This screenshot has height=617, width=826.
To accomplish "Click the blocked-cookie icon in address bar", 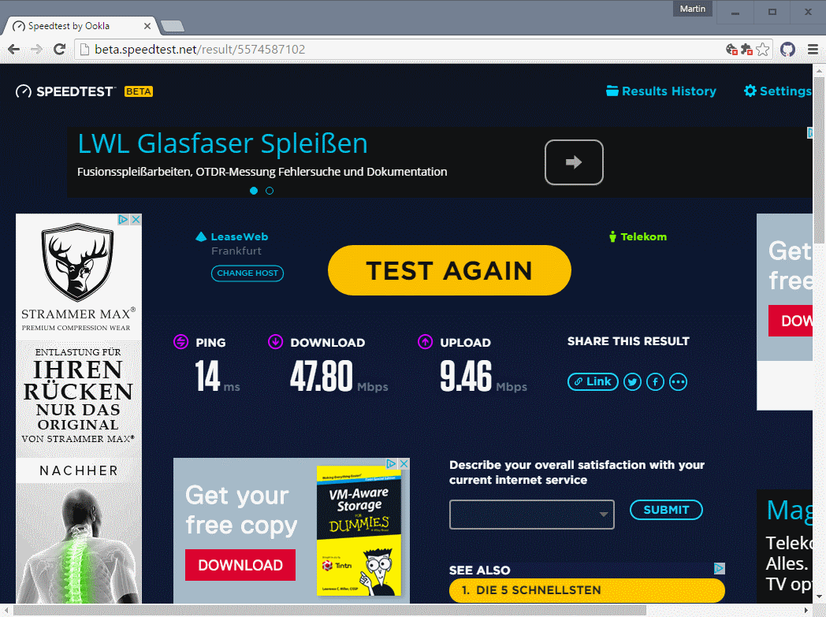I will point(731,50).
